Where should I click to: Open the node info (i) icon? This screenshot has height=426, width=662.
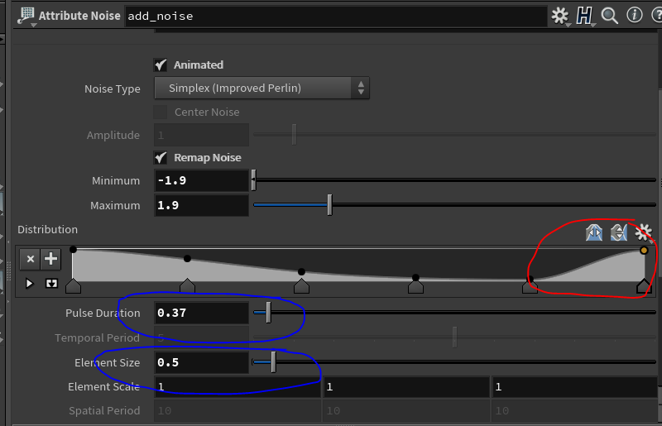click(x=635, y=16)
